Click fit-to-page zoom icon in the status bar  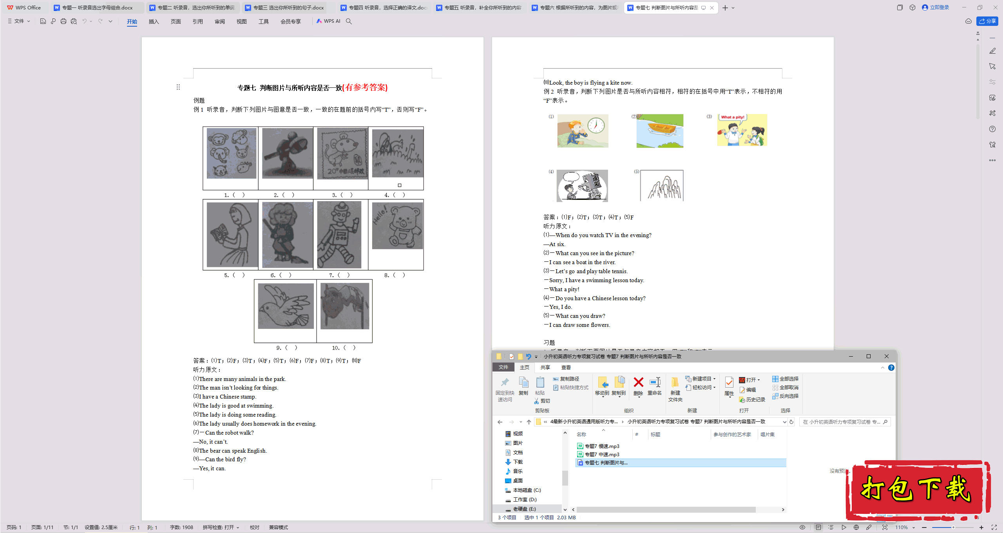[x=885, y=527]
